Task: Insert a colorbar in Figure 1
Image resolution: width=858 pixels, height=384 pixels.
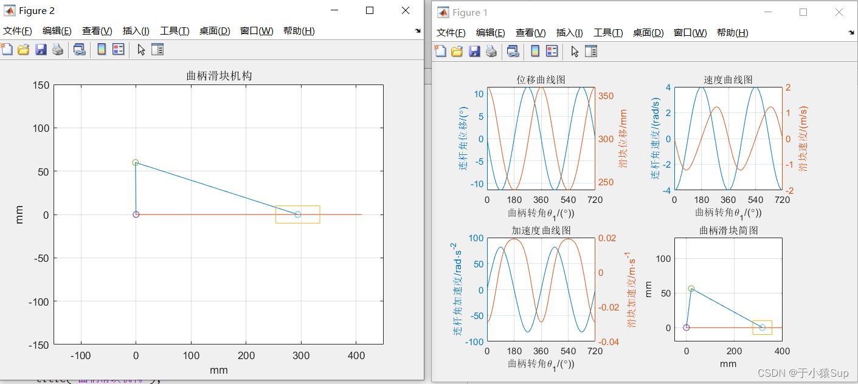Action: pyautogui.click(x=535, y=51)
